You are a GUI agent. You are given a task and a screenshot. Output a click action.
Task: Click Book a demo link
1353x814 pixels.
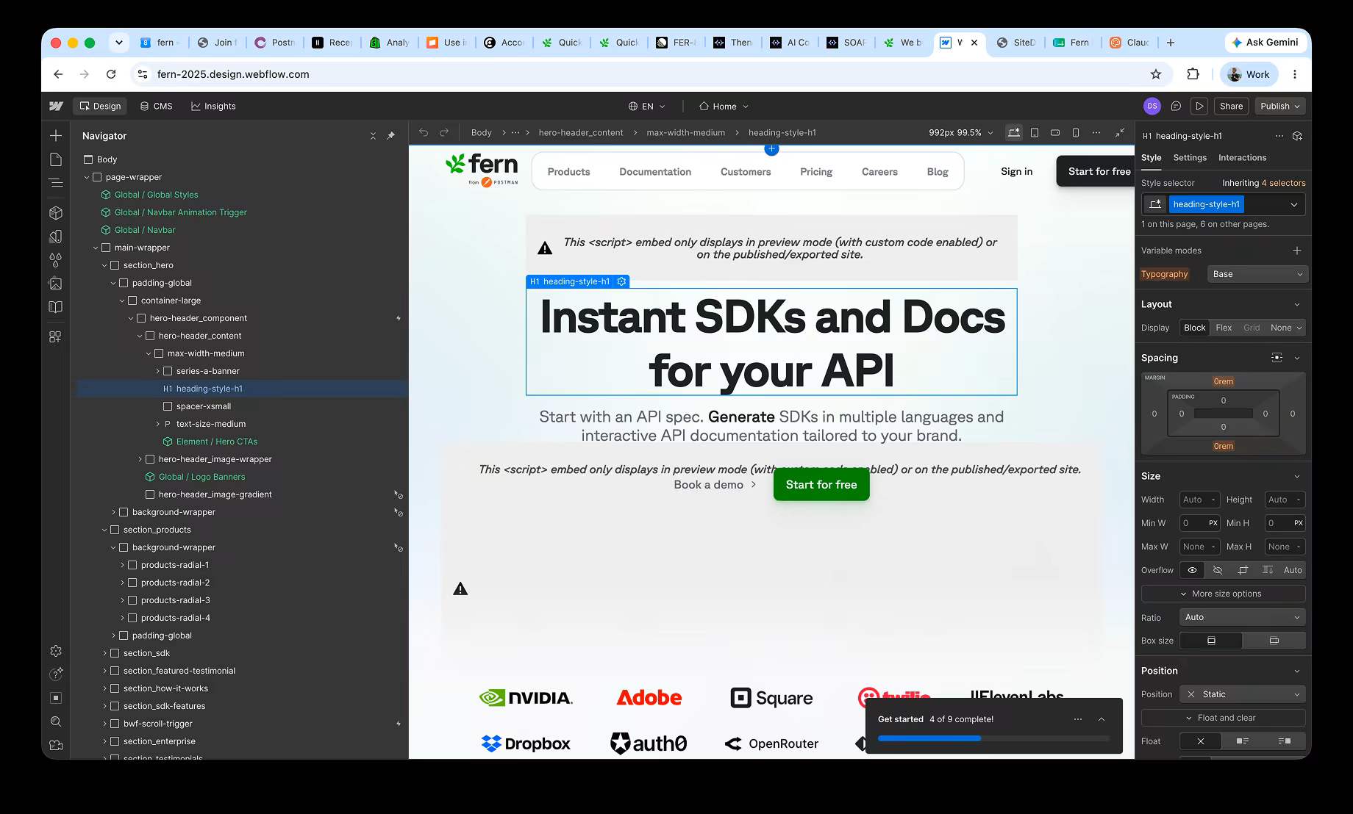coord(715,485)
